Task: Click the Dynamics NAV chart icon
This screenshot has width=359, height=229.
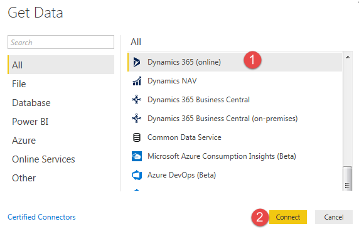Action: click(137, 81)
